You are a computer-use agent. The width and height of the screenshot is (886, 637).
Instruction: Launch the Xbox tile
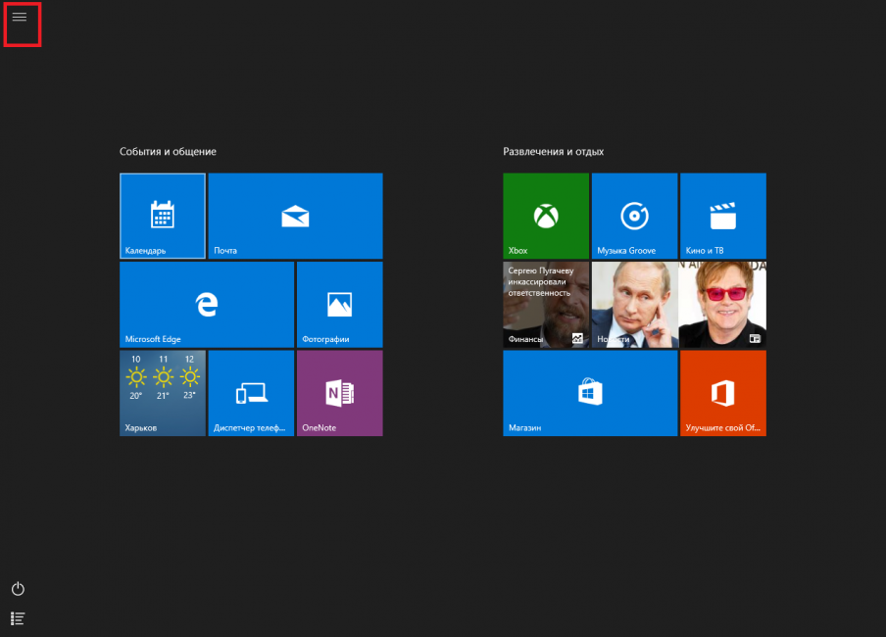546,216
